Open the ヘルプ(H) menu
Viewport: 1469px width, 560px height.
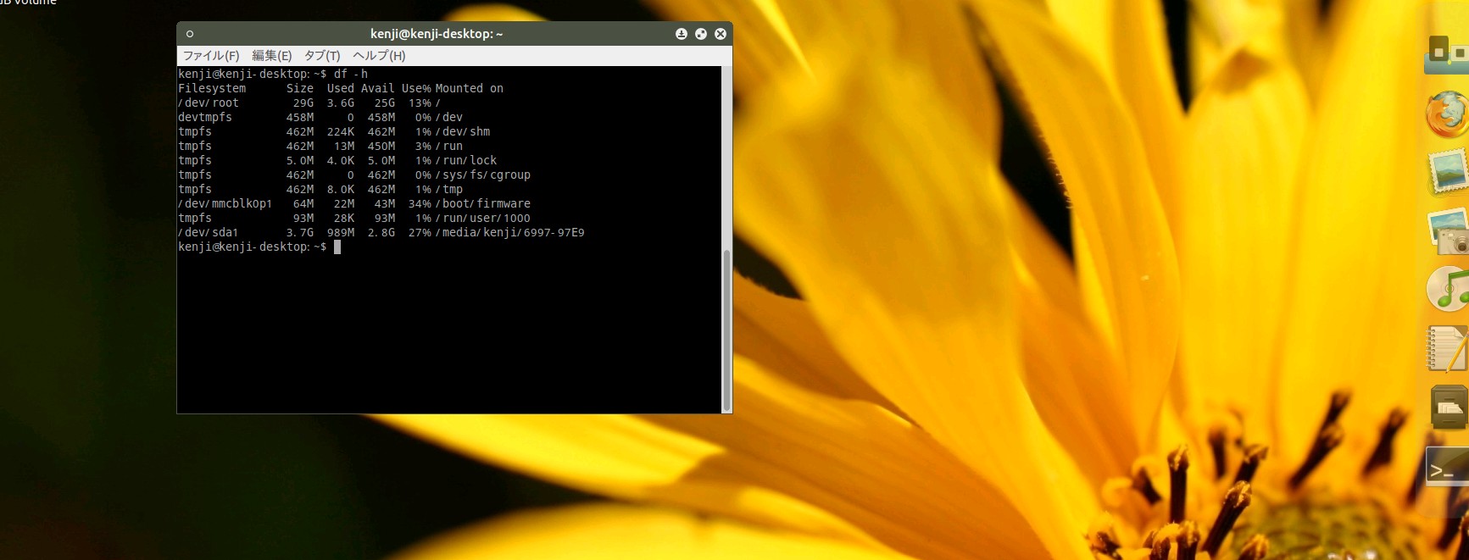pyautogui.click(x=379, y=56)
